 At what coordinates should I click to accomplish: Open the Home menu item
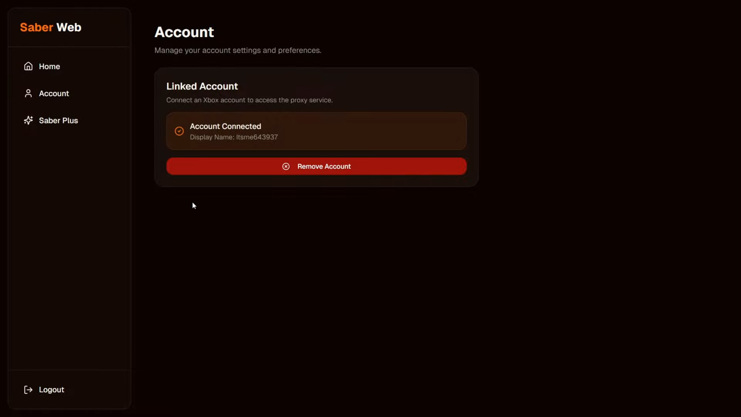pos(49,66)
